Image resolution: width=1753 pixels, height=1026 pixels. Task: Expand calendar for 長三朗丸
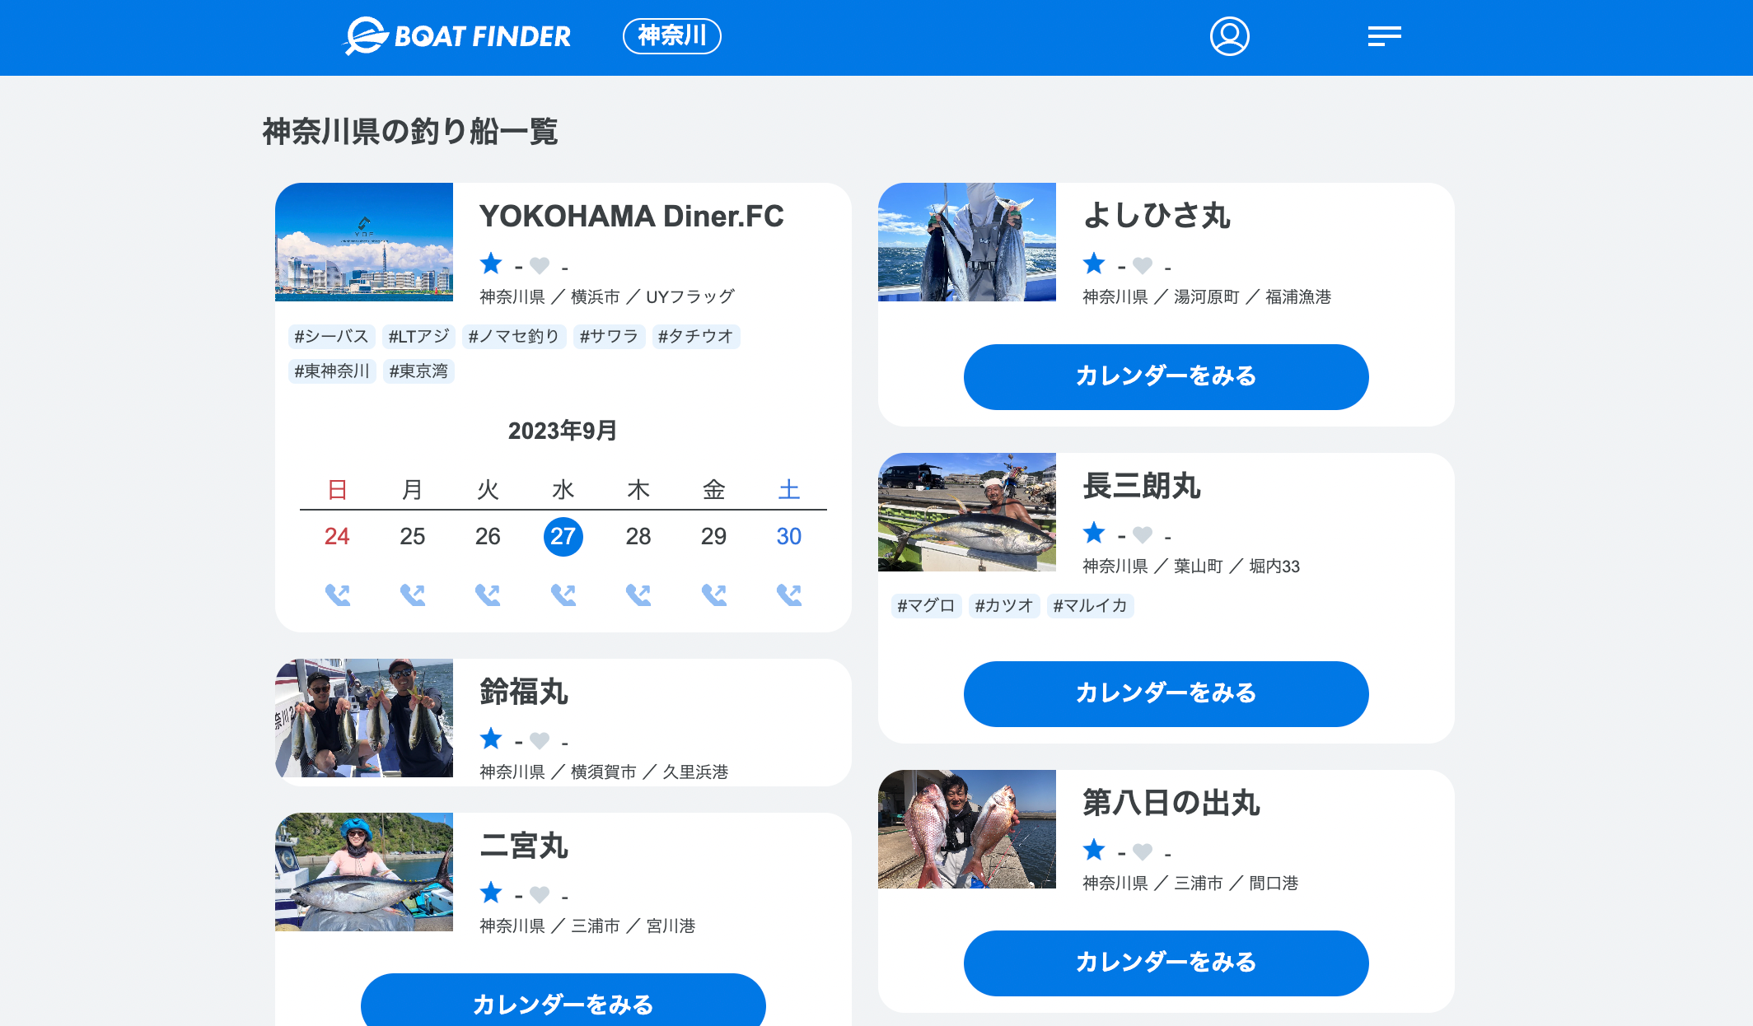point(1166,693)
